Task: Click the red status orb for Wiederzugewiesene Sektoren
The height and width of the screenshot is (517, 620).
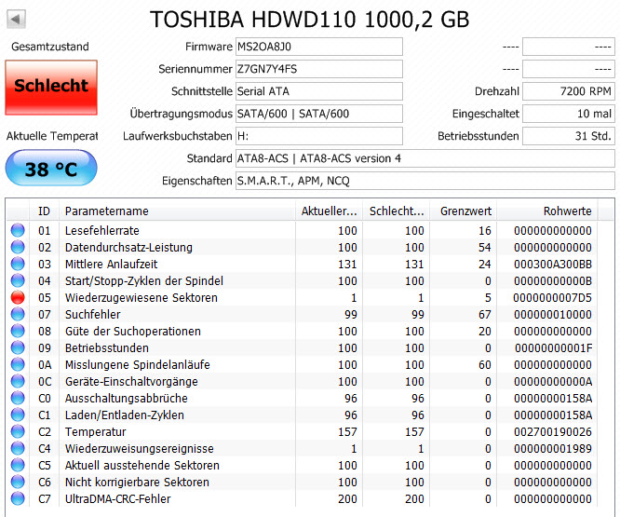Action: [18, 297]
